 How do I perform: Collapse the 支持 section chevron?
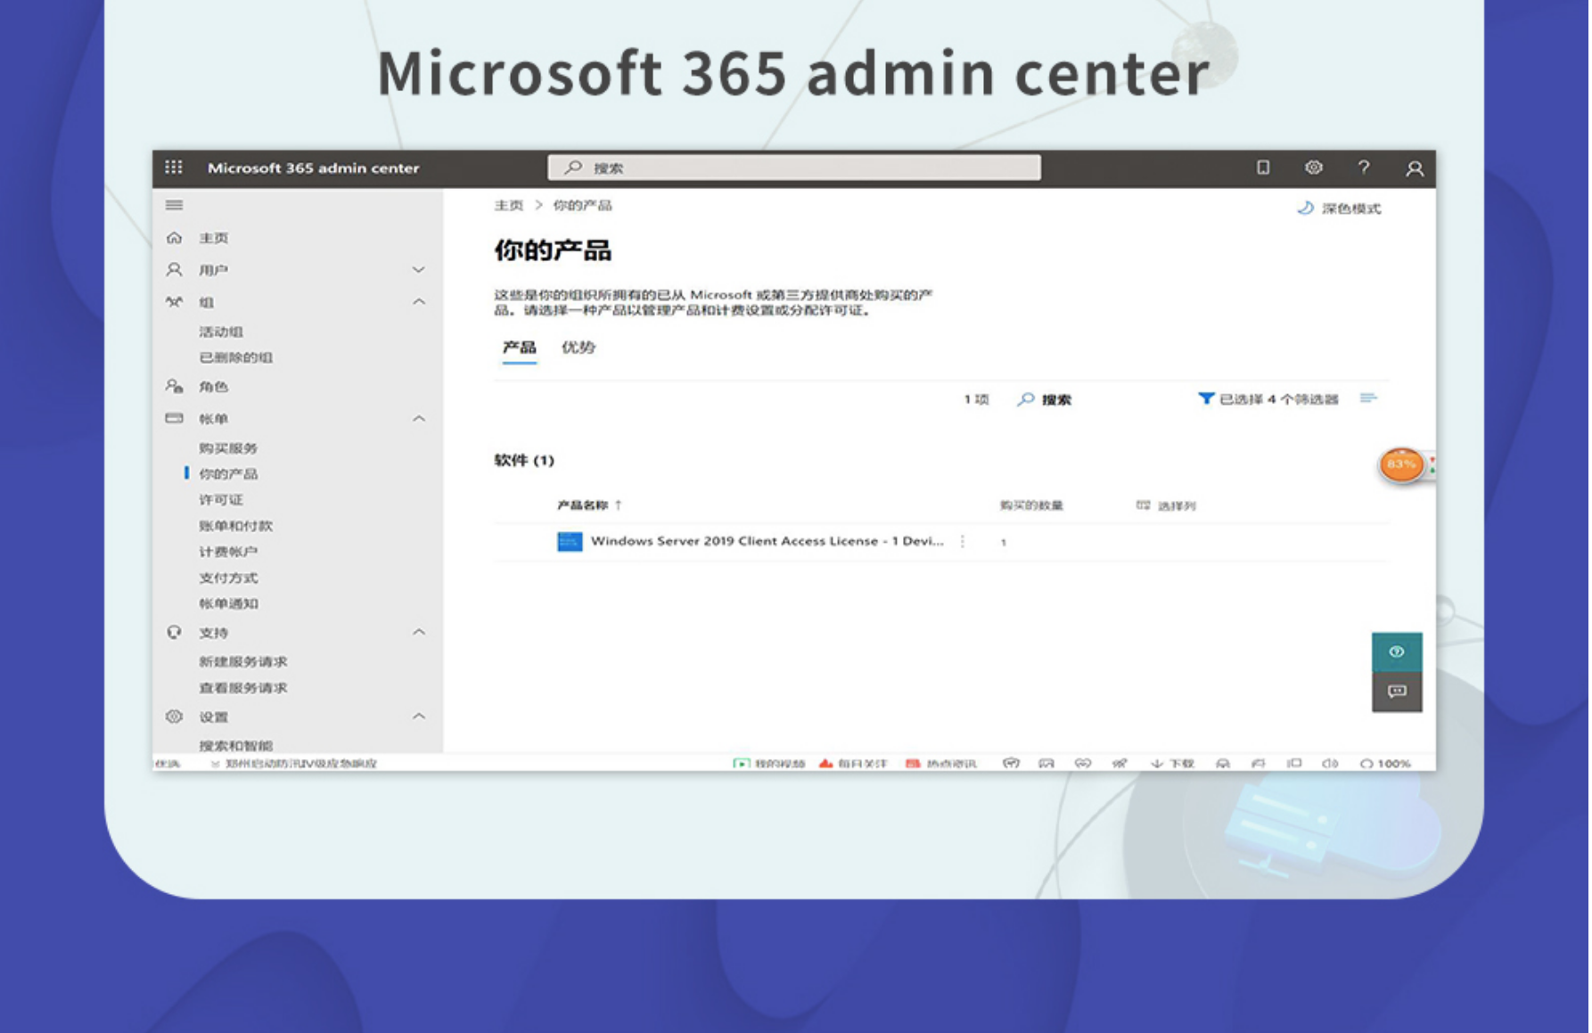pyautogui.click(x=418, y=633)
